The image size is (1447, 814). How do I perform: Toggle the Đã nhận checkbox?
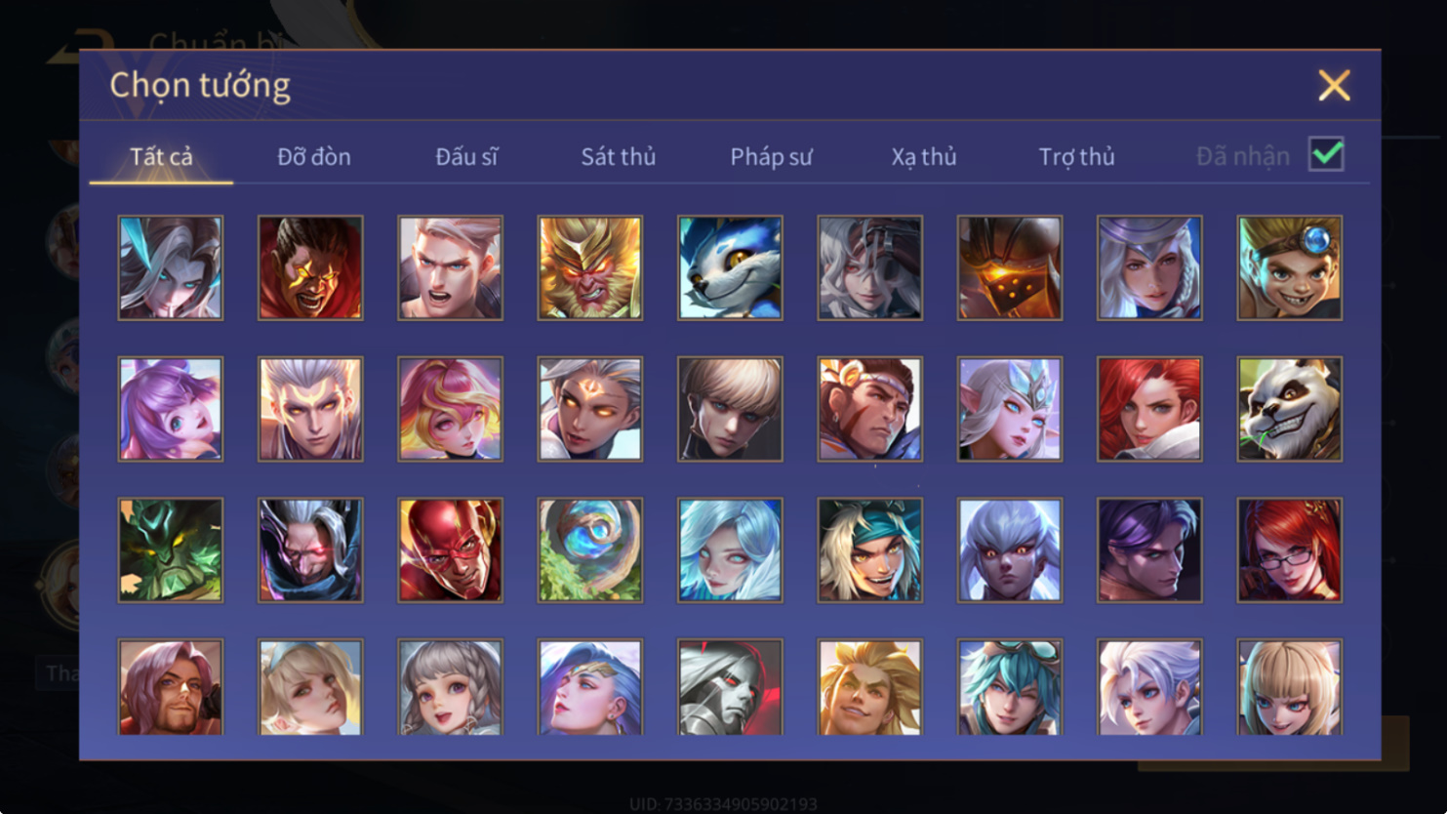point(1326,154)
